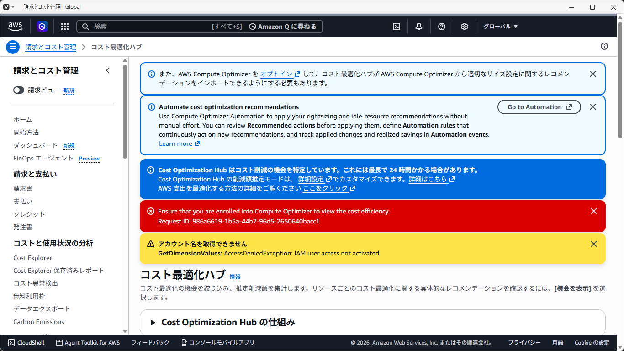
Task: Open the notifications bell
Action: (x=419, y=27)
